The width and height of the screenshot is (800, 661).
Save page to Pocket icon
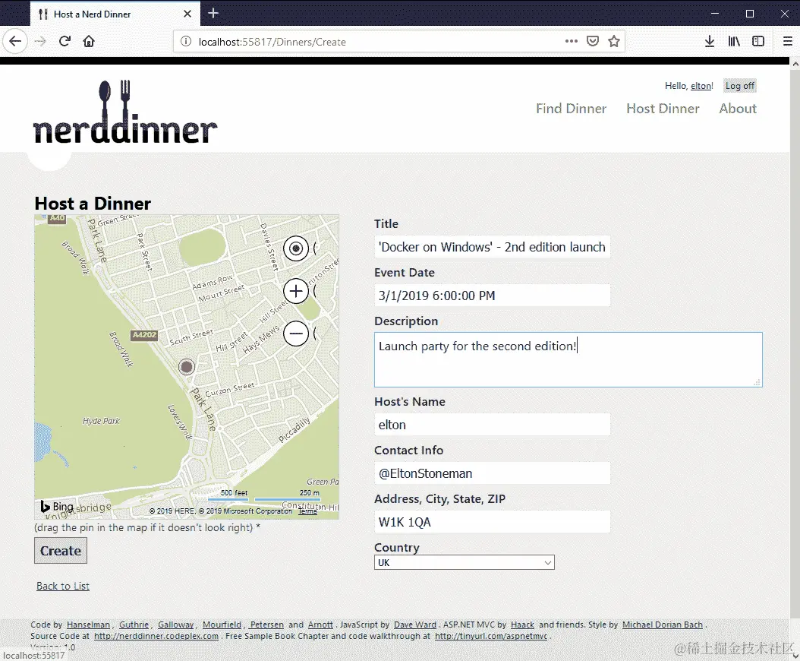[x=592, y=41]
